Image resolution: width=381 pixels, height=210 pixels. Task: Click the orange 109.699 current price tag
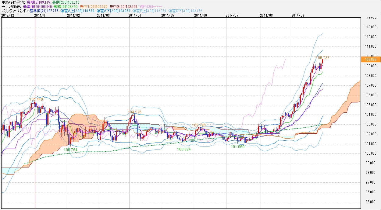click(x=370, y=60)
